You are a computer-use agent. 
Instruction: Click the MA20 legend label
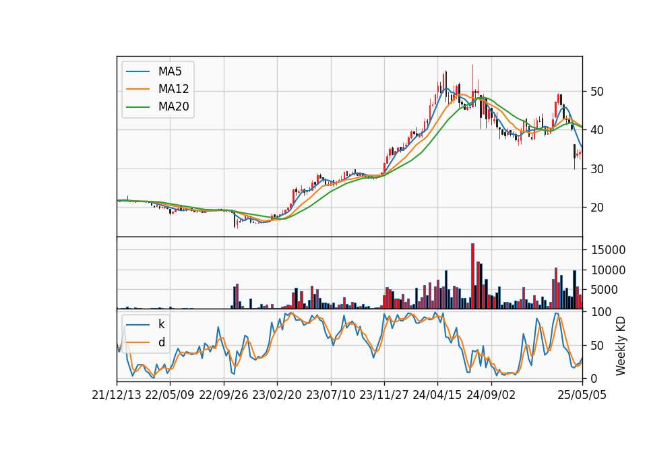click(173, 106)
